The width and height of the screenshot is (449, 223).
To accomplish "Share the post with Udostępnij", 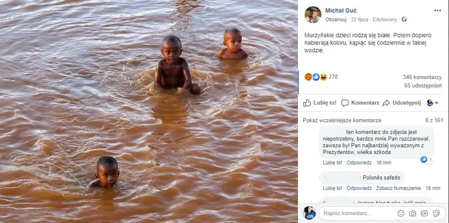I will (401, 103).
